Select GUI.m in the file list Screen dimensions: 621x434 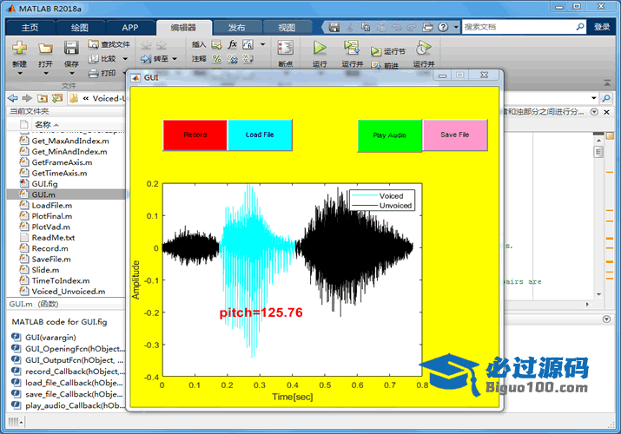67,194
